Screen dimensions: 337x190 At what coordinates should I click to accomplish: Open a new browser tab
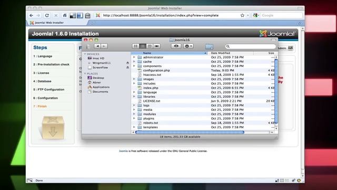pyautogui.click(x=92, y=23)
